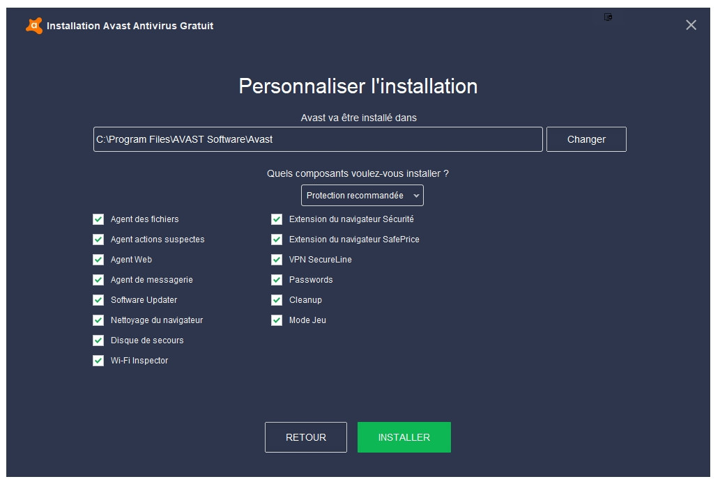Toggle Nettoyage du navigateur checkbox

[98, 320]
